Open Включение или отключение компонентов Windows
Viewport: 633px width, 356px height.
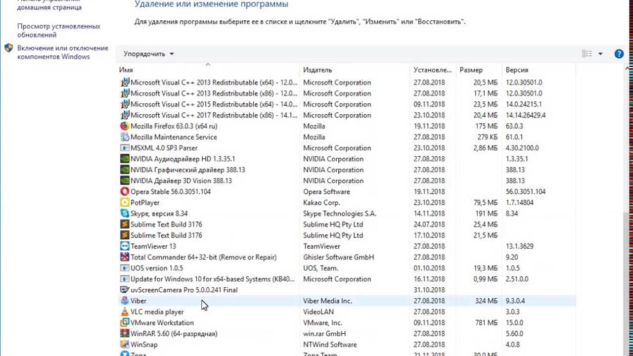tap(62, 52)
